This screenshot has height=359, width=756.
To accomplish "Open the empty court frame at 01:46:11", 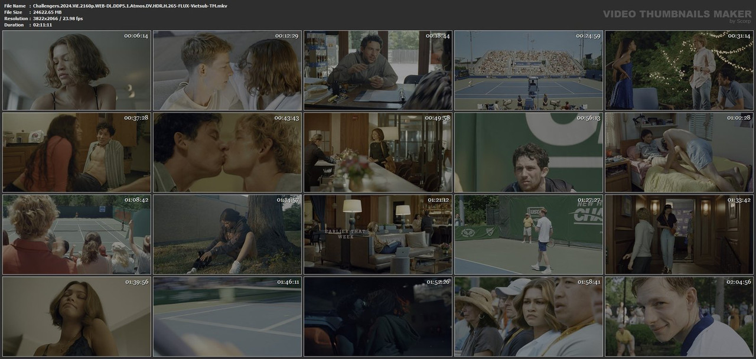I will 227,316.
